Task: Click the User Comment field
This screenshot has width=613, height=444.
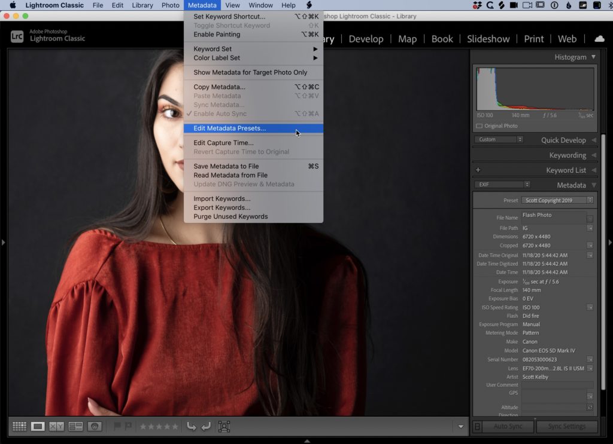Action: [557, 385]
